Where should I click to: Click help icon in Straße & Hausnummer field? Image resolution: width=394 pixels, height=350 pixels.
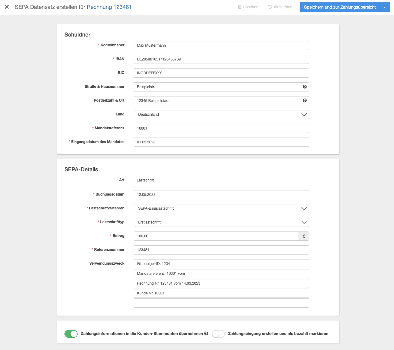click(305, 87)
